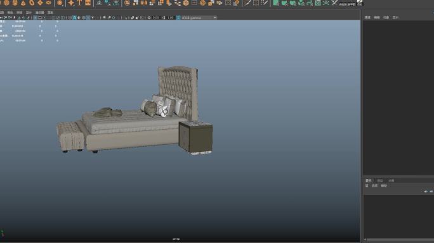
Task: Select the first green UV editing shelf icon
Action: pos(276,3)
